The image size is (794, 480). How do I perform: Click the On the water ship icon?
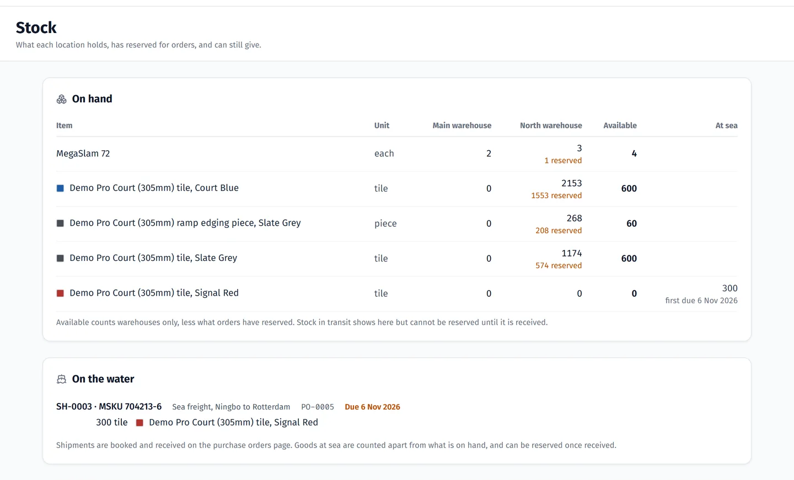[x=61, y=379]
